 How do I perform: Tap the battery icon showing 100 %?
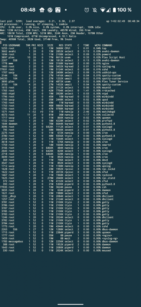pyautogui.click(x=114, y=10)
